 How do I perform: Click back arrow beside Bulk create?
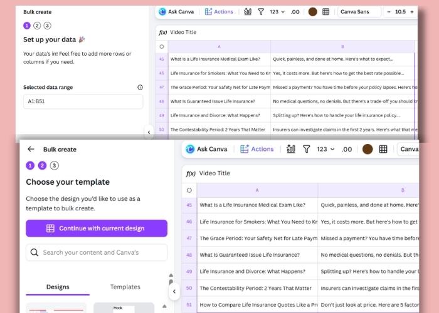click(x=31, y=149)
